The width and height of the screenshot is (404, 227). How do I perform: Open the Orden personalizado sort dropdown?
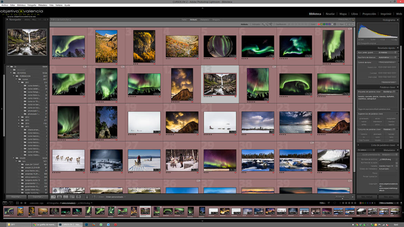click(115, 197)
